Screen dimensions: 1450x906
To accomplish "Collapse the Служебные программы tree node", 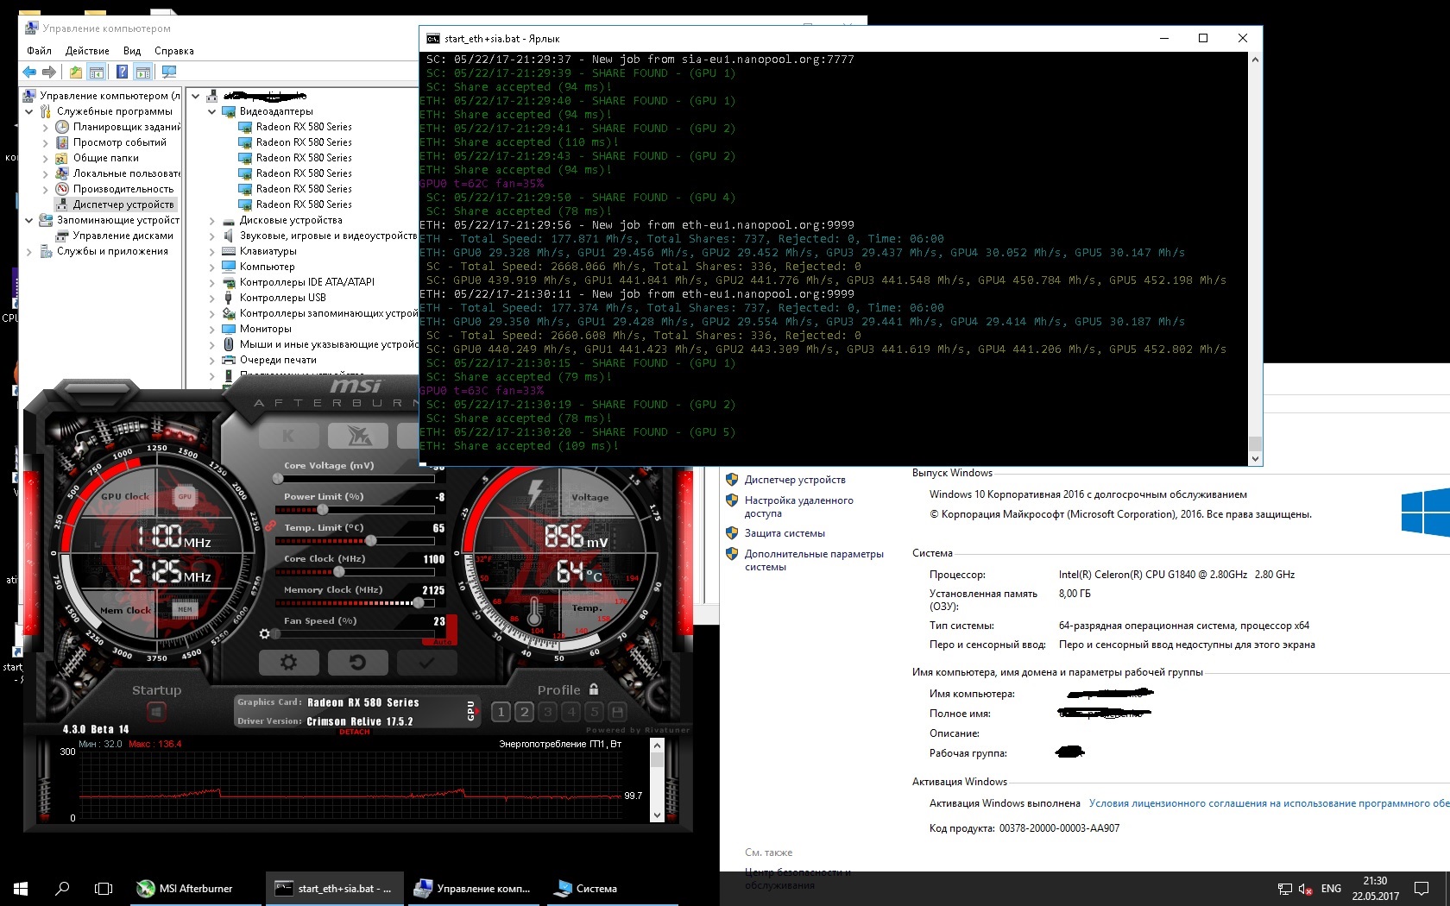I will point(29,111).
